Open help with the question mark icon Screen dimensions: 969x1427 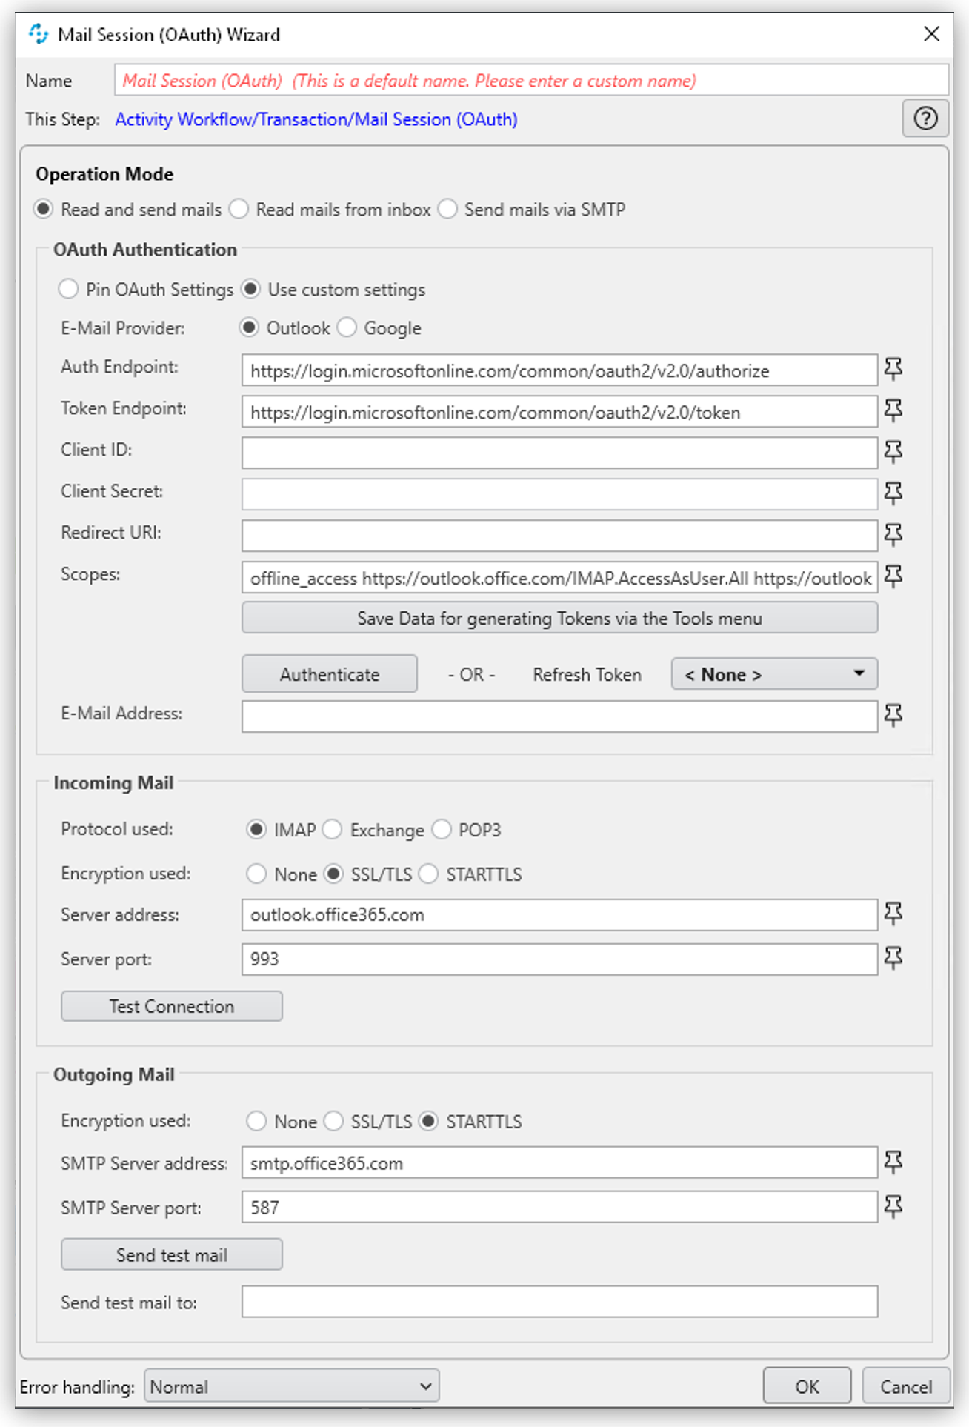[925, 119]
